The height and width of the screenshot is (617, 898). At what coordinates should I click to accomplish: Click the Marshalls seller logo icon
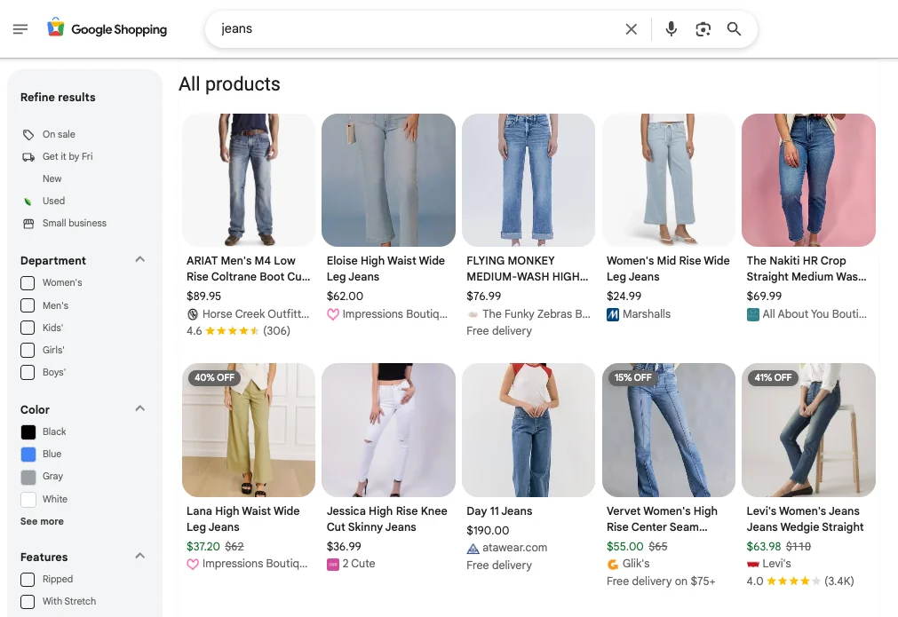point(612,313)
